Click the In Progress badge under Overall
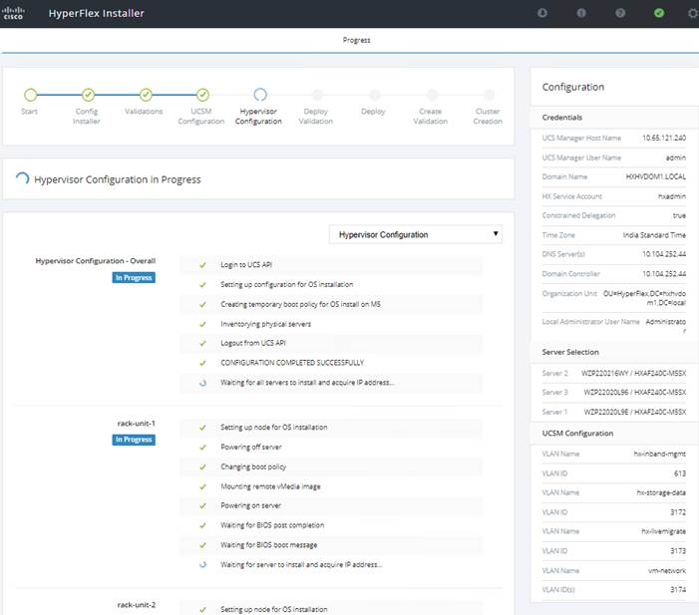This screenshot has width=699, height=615. [x=134, y=278]
